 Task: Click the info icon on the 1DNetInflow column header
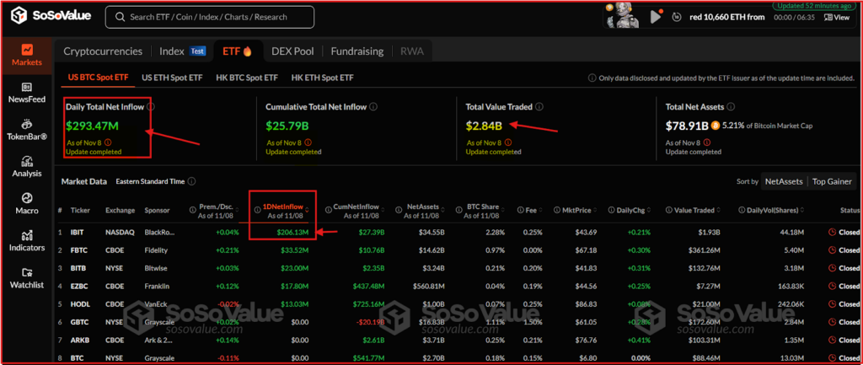(x=258, y=210)
